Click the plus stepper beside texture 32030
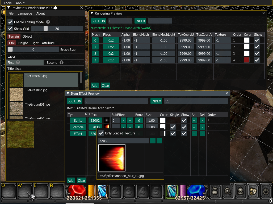 (159, 141)
